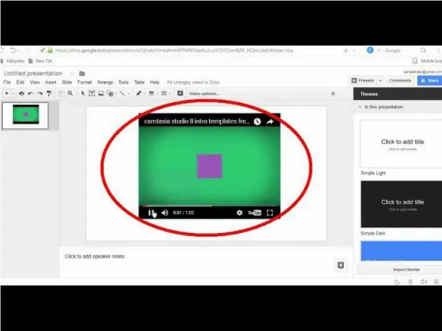Click the Line color pencil icon
Screen dimensions: 442x331
click(x=138, y=93)
